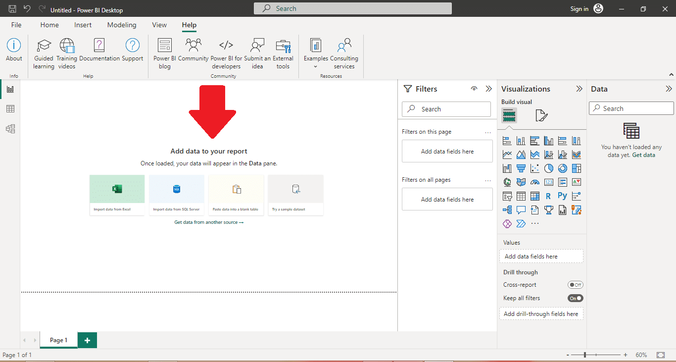Collapse the Visualizations pane

pos(579,89)
